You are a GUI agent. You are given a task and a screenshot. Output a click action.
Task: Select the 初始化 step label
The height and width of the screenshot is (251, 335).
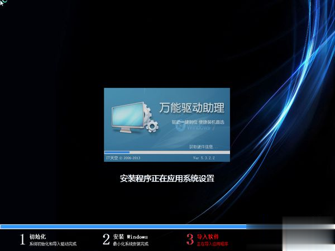tap(37, 236)
